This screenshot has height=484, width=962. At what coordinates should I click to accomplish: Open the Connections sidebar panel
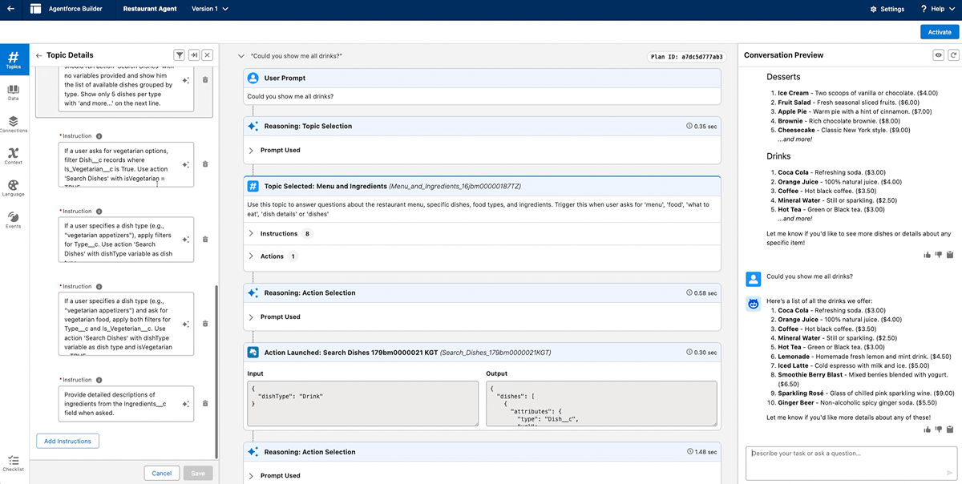coord(14,123)
